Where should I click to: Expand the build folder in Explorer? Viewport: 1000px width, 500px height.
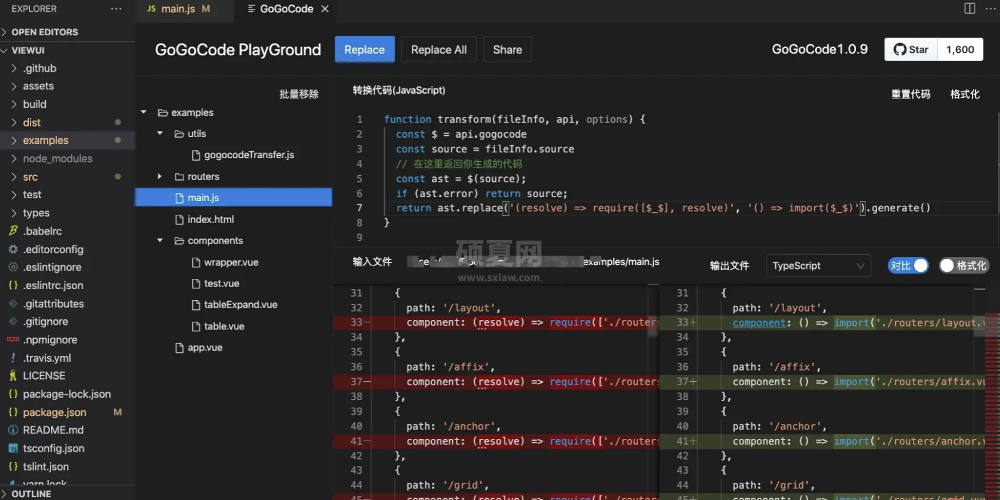click(x=68, y=104)
